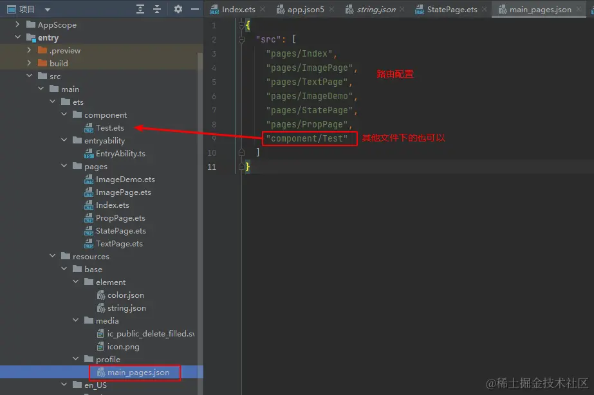Viewport: 594px width, 395px height.
Task: Select the .preview orange folder icon
Action: (x=42, y=50)
